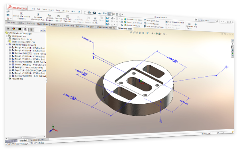Open CAMWorks Tools Tree panel tab
Image resolution: width=239 pixels, height=151 pixels.
point(31,29)
